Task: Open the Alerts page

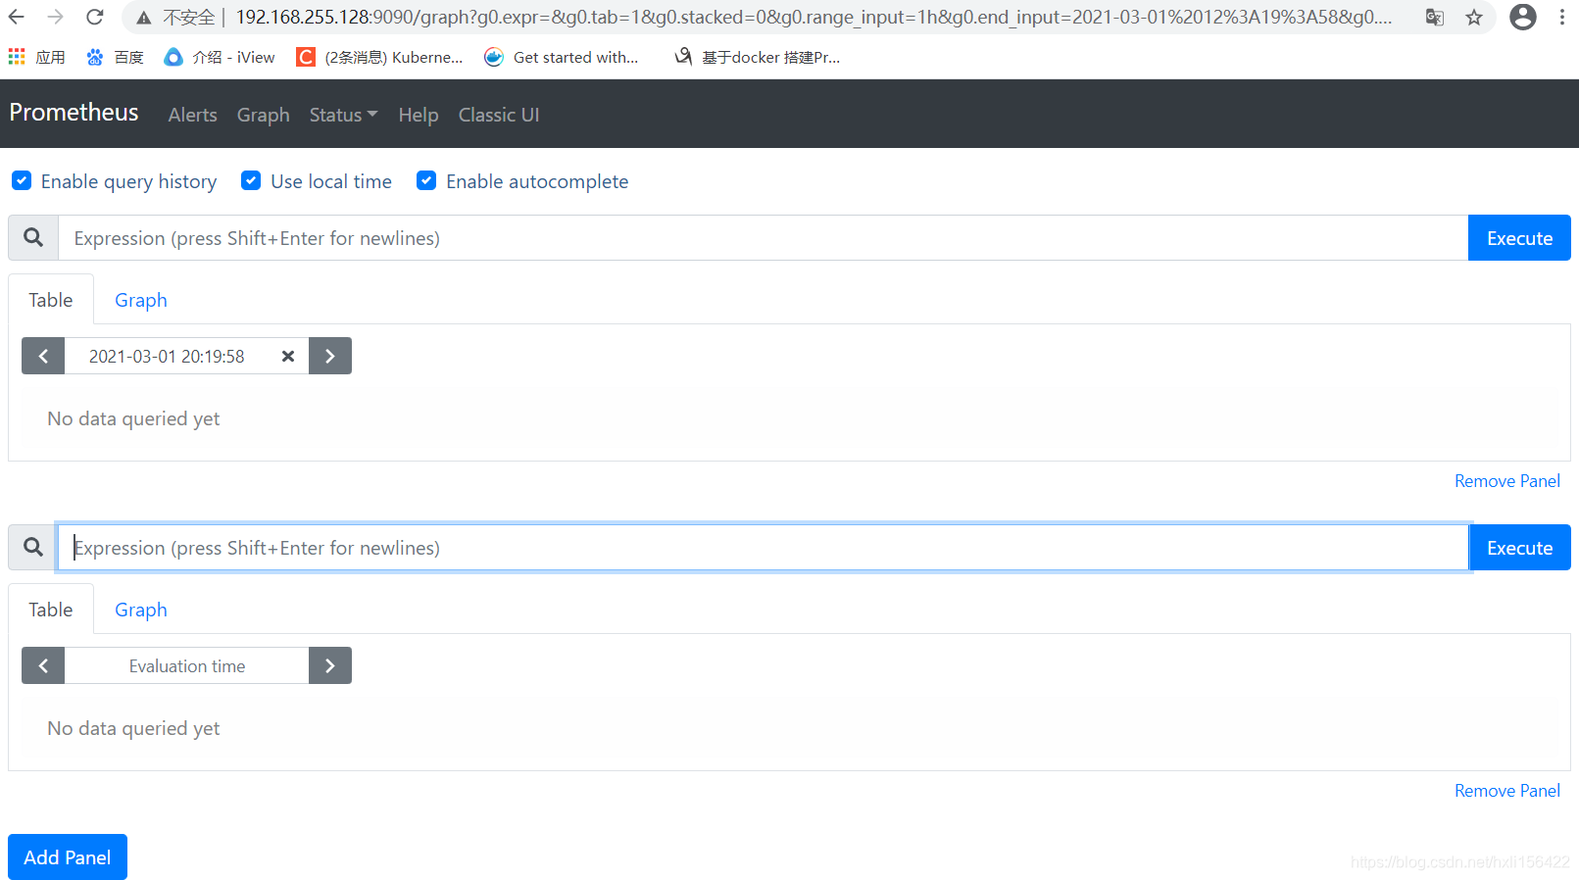Action: [x=193, y=115]
